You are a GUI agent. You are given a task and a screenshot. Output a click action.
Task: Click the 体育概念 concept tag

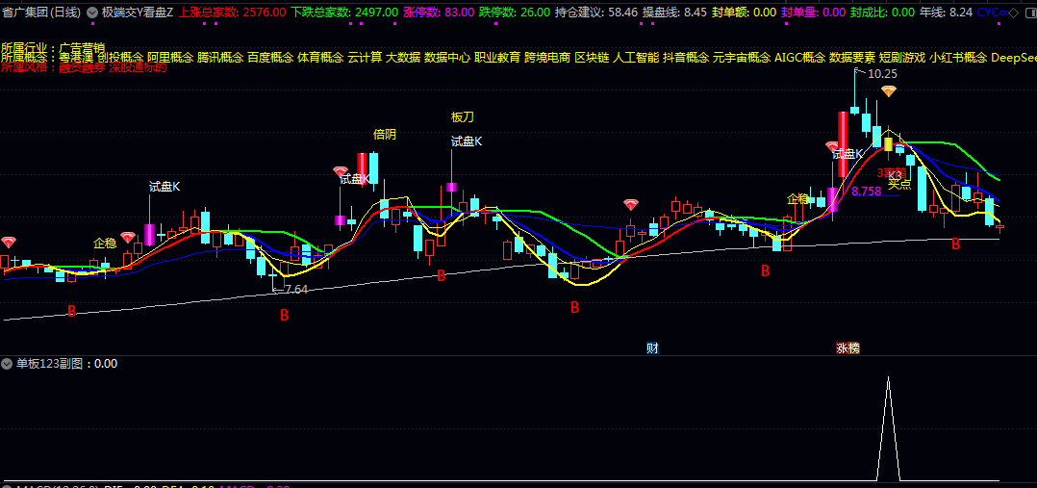(320, 58)
